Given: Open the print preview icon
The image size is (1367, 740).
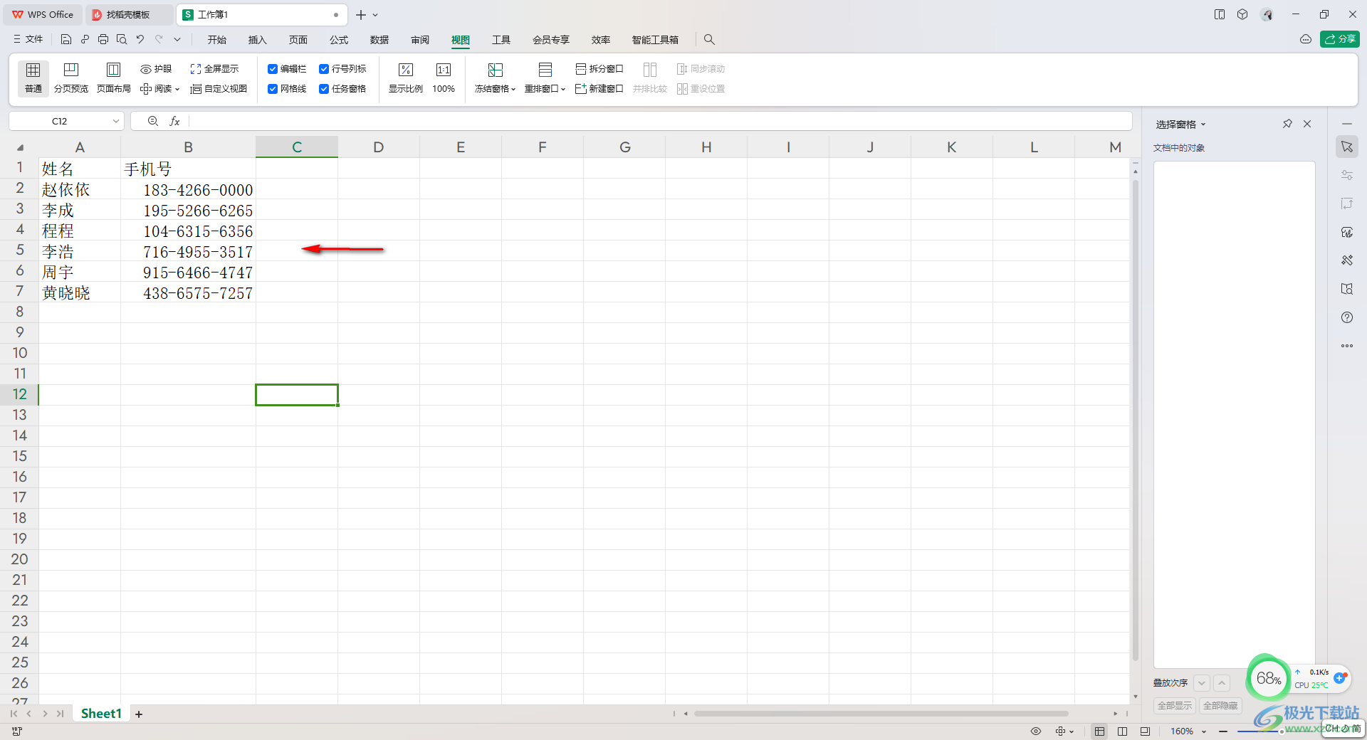Looking at the screenshot, I should [122, 39].
